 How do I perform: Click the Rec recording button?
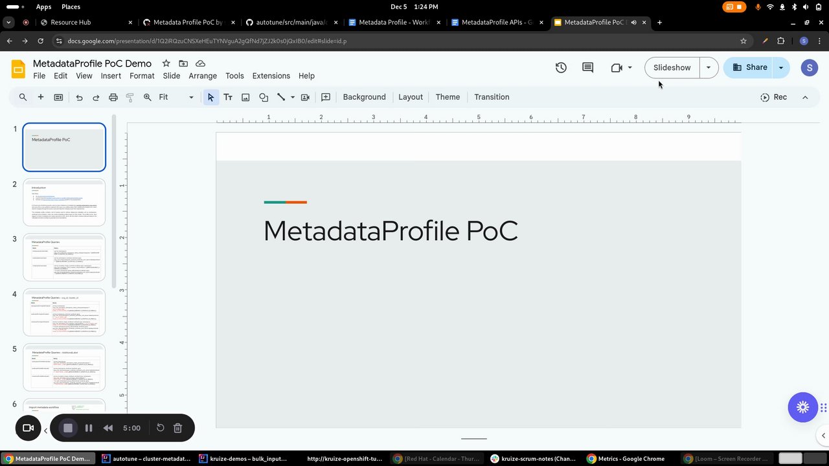click(x=774, y=97)
